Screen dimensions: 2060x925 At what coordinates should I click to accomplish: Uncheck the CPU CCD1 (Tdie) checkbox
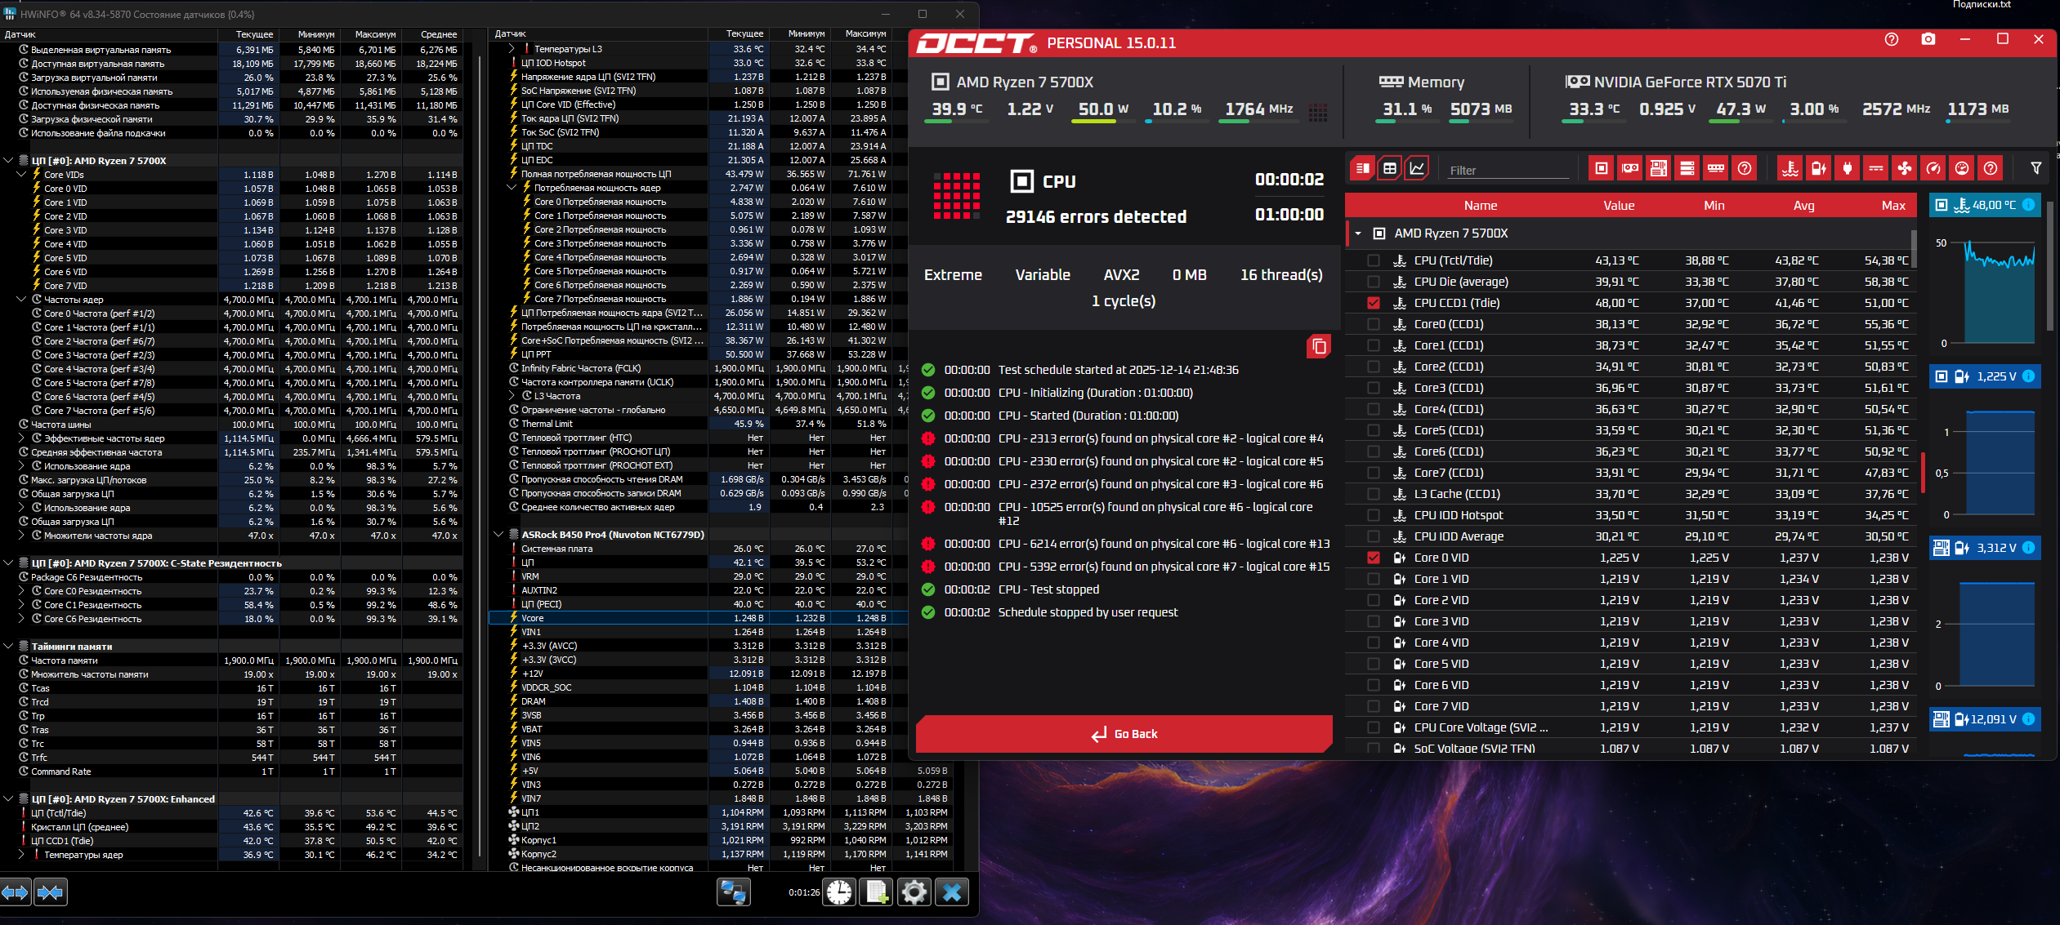(1374, 303)
